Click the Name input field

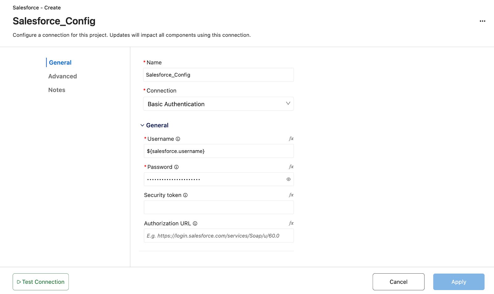coord(218,75)
